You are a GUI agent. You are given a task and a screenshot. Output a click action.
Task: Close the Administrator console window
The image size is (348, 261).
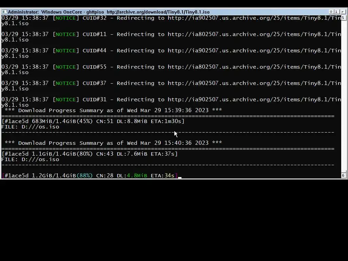click(343, 12)
